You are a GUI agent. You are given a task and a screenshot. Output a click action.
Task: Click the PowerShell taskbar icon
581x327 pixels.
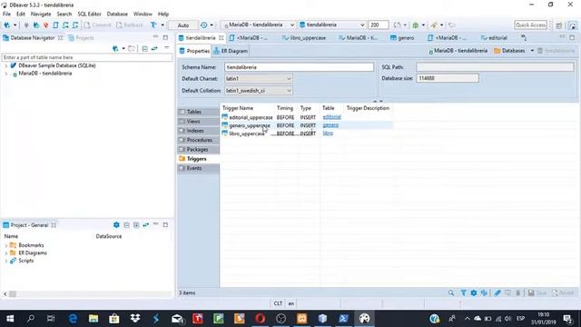(x=343, y=319)
